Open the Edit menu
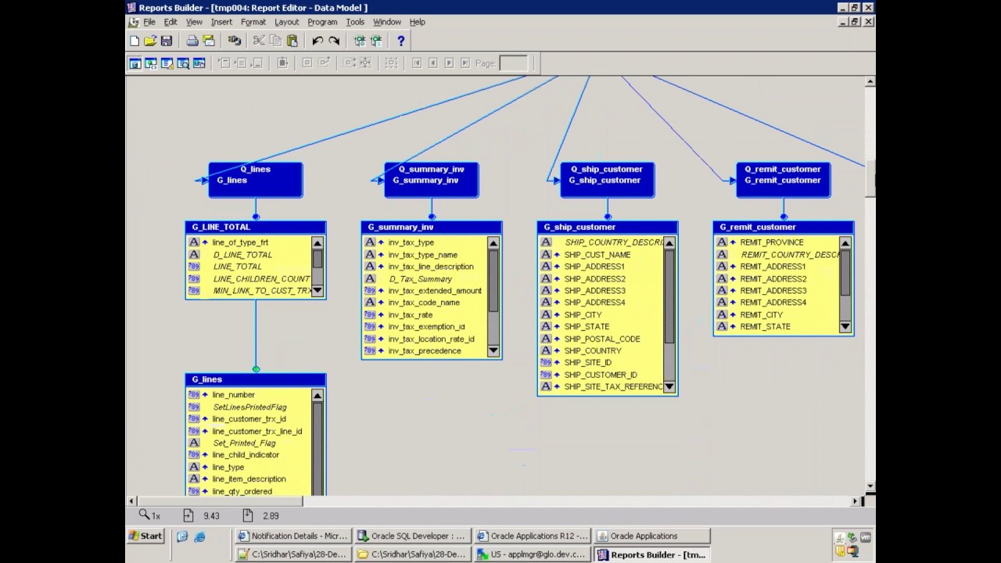This screenshot has height=563, width=1001. click(x=170, y=22)
